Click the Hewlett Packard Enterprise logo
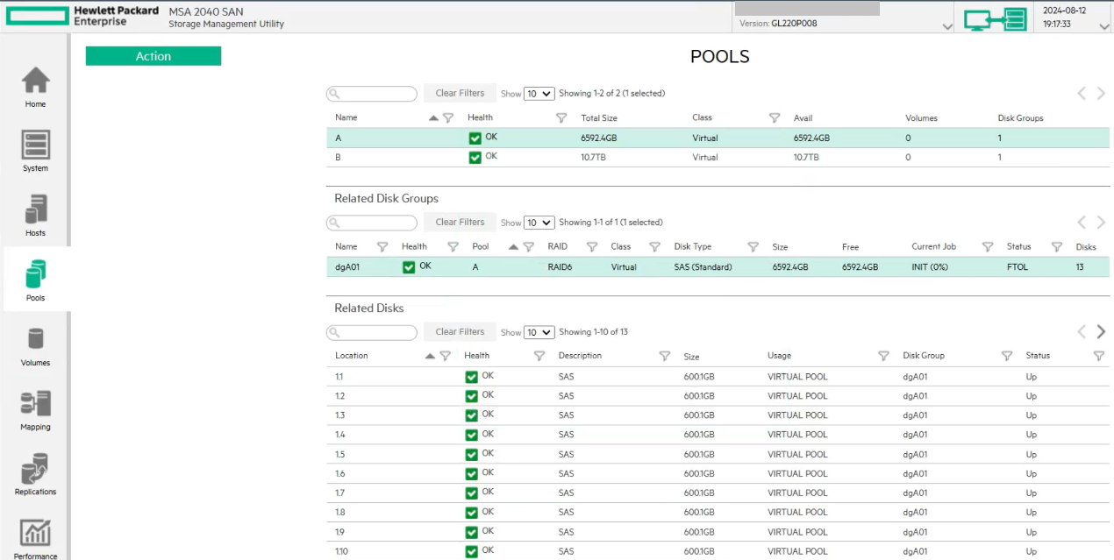This screenshot has width=1114, height=560. tap(82, 16)
